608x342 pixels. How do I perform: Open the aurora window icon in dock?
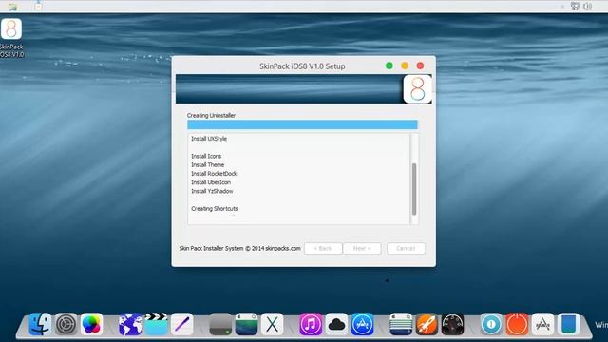point(246,324)
